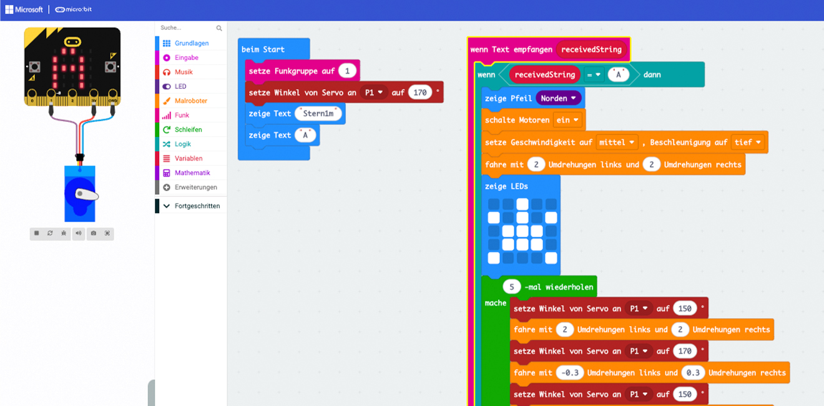
Task: Restart the simulator with the refresh icon
Action: tap(51, 234)
